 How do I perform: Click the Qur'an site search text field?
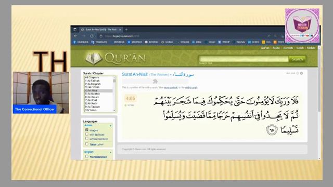[x=244, y=59]
